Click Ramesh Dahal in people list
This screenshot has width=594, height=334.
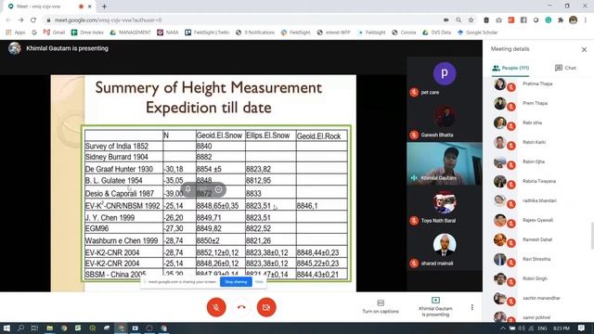coord(538,240)
